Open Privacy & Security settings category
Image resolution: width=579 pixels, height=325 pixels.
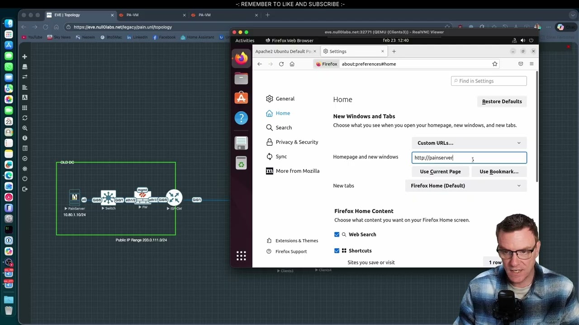[292, 142]
